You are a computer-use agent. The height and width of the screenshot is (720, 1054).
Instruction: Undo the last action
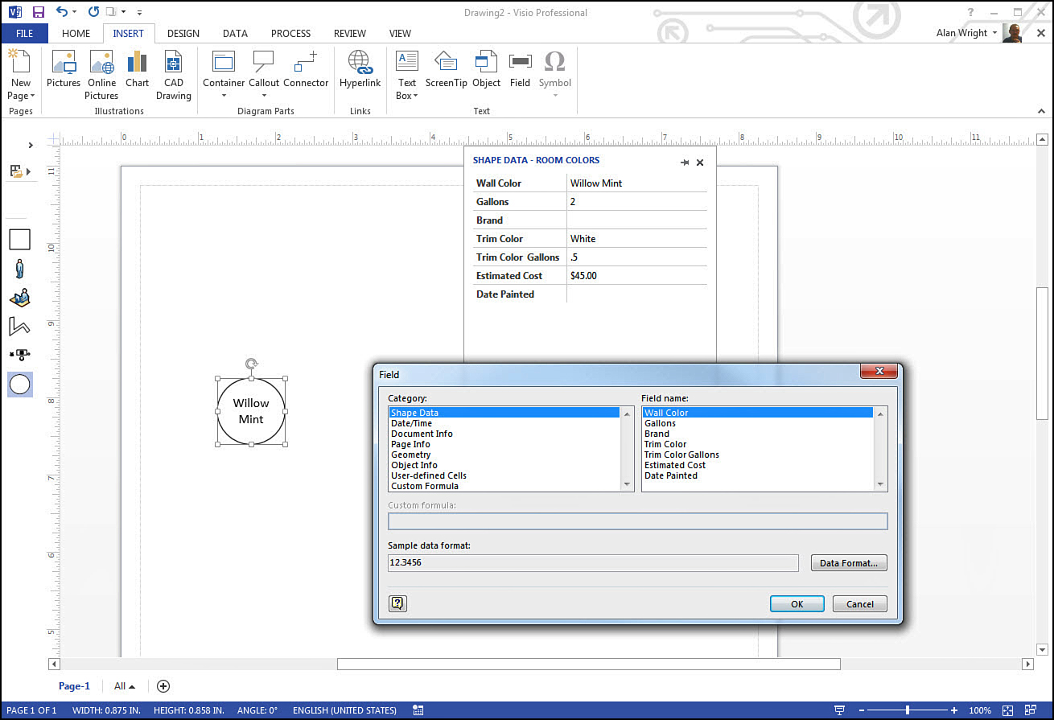click(62, 12)
